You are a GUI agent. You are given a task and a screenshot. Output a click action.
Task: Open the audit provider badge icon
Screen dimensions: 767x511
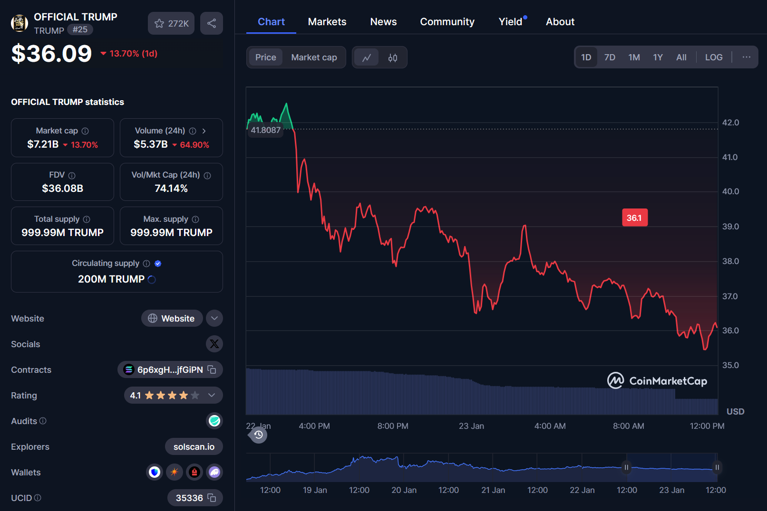coord(214,421)
